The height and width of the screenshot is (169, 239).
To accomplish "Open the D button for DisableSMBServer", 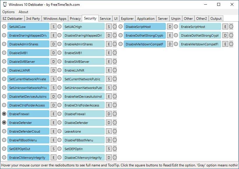I will pyautogui.click(x=54, y=61).
